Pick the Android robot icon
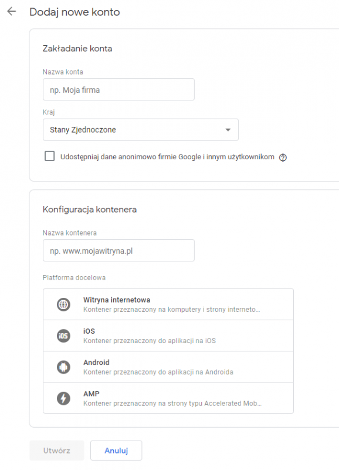The height and width of the screenshot is (470, 339). pos(63,367)
